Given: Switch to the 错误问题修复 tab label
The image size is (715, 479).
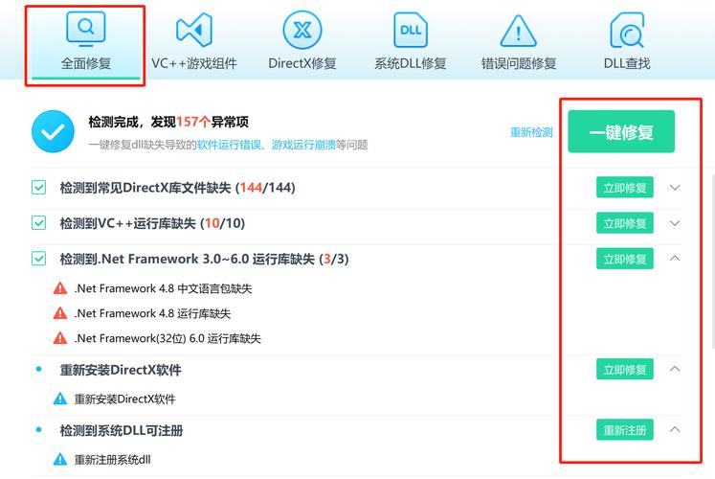Looking at the screenshot, I should [519, 63].
